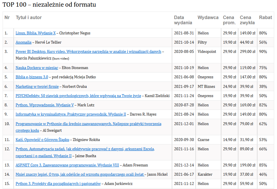Click the 'Tytuł i autor' column header
The image size is (277, 189).
click(x=29, y=18)
